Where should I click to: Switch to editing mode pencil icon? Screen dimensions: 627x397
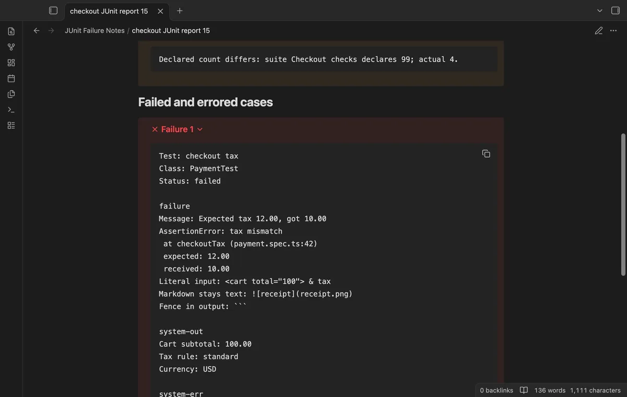coord(599,30)
